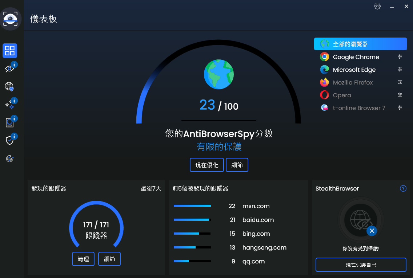Click the StealthBrowser panel heading
Screen dimensions: 413x278
(x=337, y=188)
